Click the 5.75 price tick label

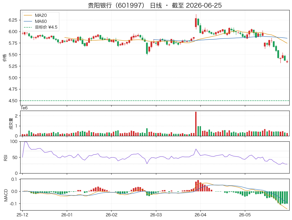(13, 43)
